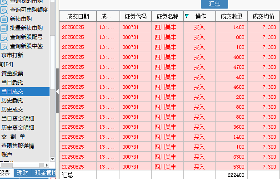Click 汇总 label in summary row
This screenshot has height=179, width=280.
(x=67, y=175)
